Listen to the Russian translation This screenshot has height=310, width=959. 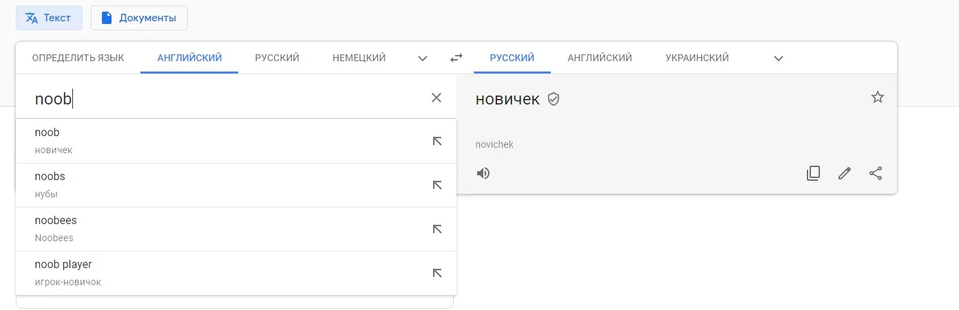click(483, 173)
